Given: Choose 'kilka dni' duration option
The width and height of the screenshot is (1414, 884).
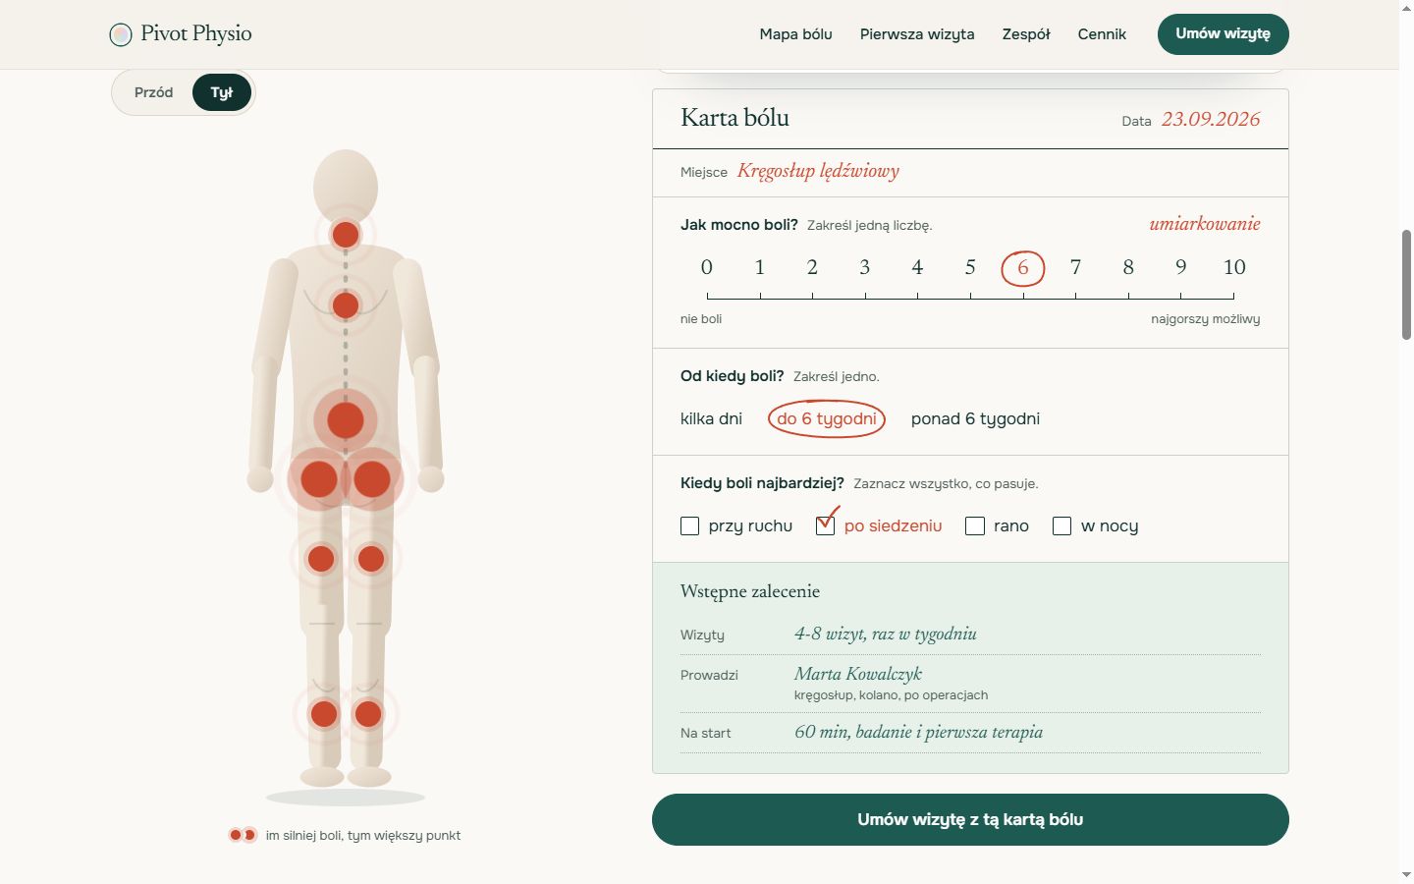Looking at the screenshot, I should pyautogui.click(x=711, y=418).
